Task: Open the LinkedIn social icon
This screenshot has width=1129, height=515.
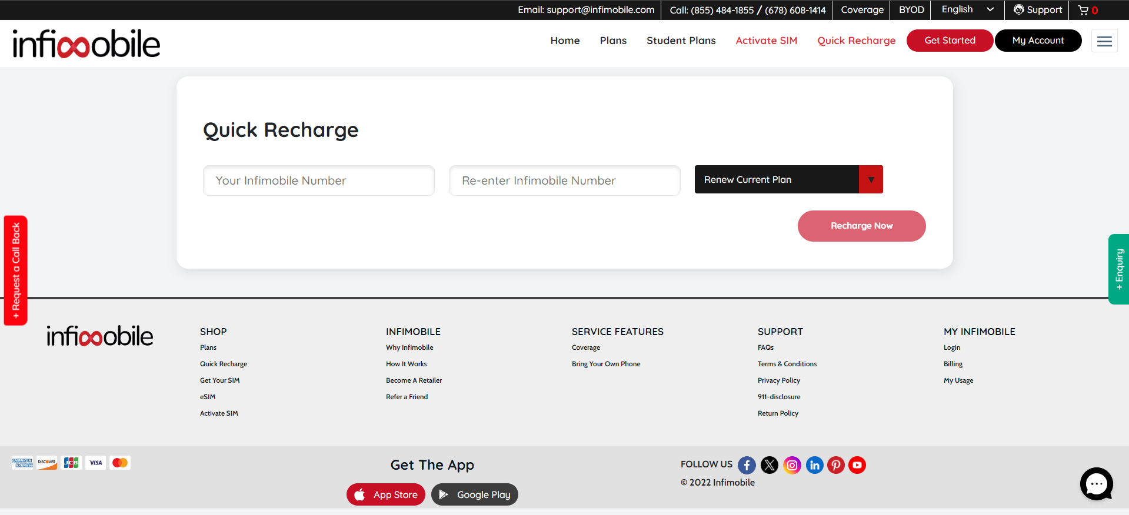Action: [814, 465]
